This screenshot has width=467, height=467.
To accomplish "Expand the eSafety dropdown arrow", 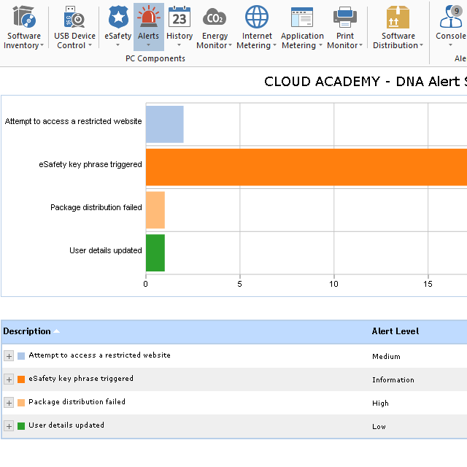I will point(118,45).
